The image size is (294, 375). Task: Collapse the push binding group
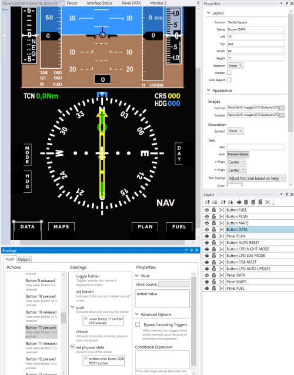[x=72, y=307]
